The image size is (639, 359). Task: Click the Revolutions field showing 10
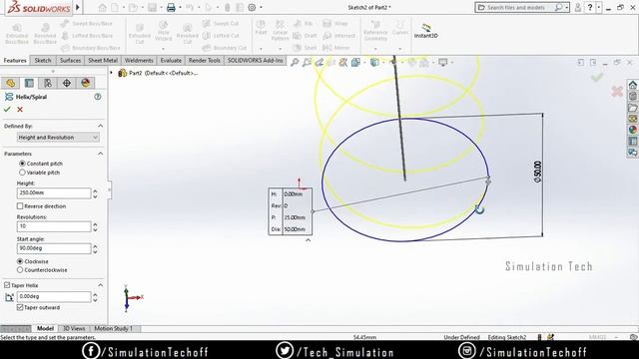click(x=54, y=226)
